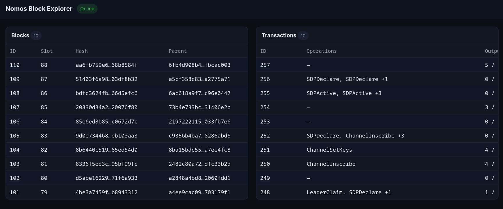Image resolution: width=503 pixels, height=209 pixels.
Task: Click the Parent column header
Action: click(x=178, y=51)
